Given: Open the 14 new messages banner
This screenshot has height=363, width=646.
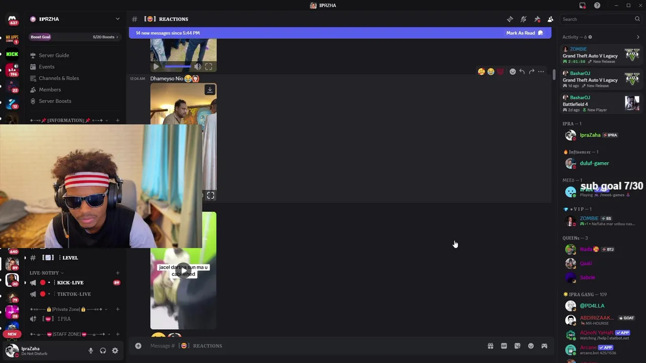Looking at the screenshot, I should pyautogui.click(x=340, y=33).
